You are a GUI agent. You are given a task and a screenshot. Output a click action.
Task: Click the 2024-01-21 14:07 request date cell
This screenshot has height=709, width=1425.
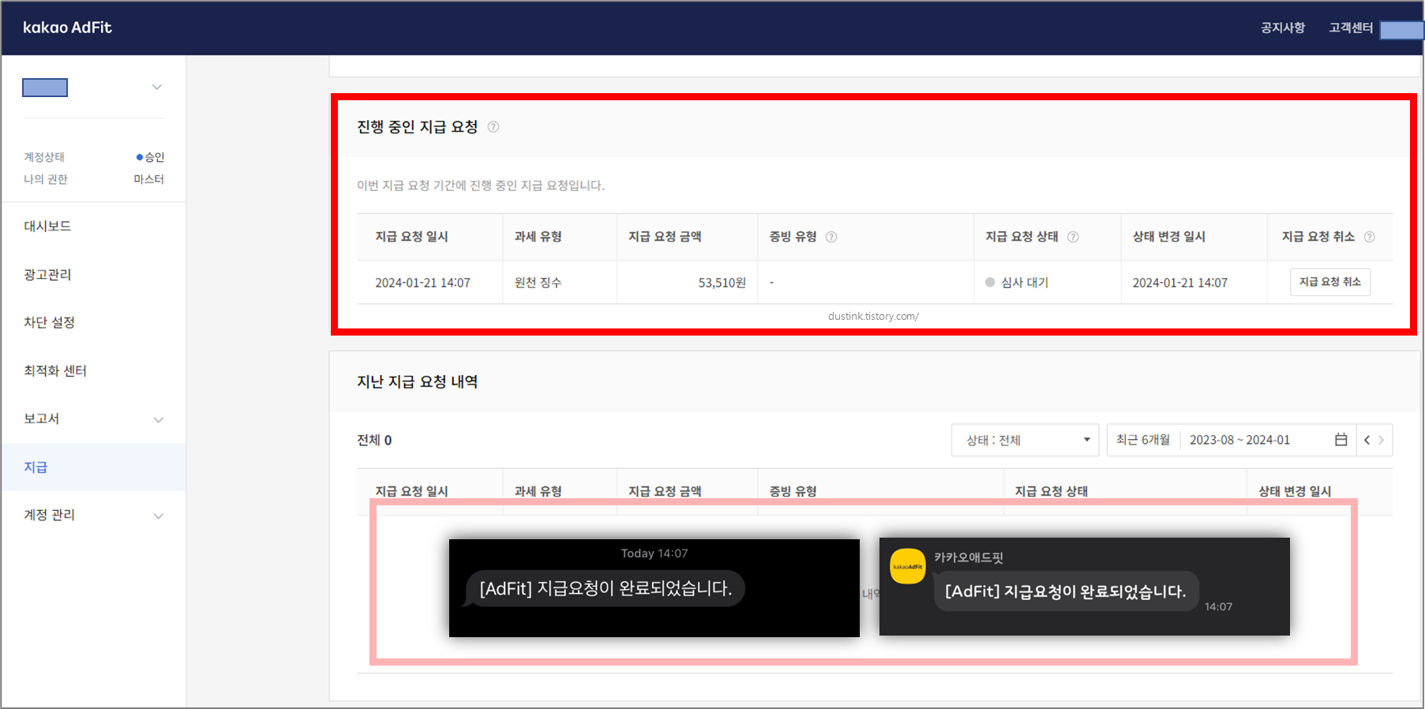point(422,283)
